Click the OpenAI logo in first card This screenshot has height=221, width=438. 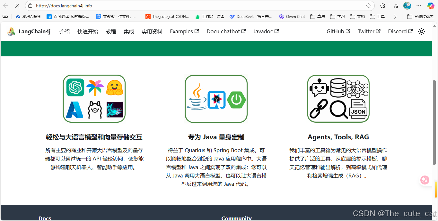point(75,87)
